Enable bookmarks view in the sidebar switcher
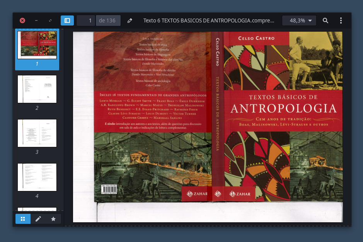 pyautogui.click(x=53, y=218)
